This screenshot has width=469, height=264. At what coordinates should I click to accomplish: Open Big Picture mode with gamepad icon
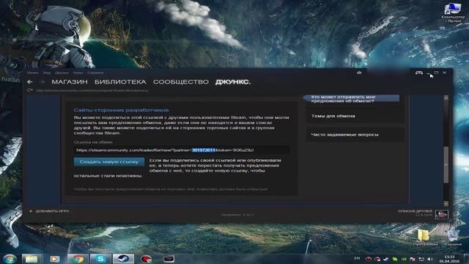tap(418, 73)
